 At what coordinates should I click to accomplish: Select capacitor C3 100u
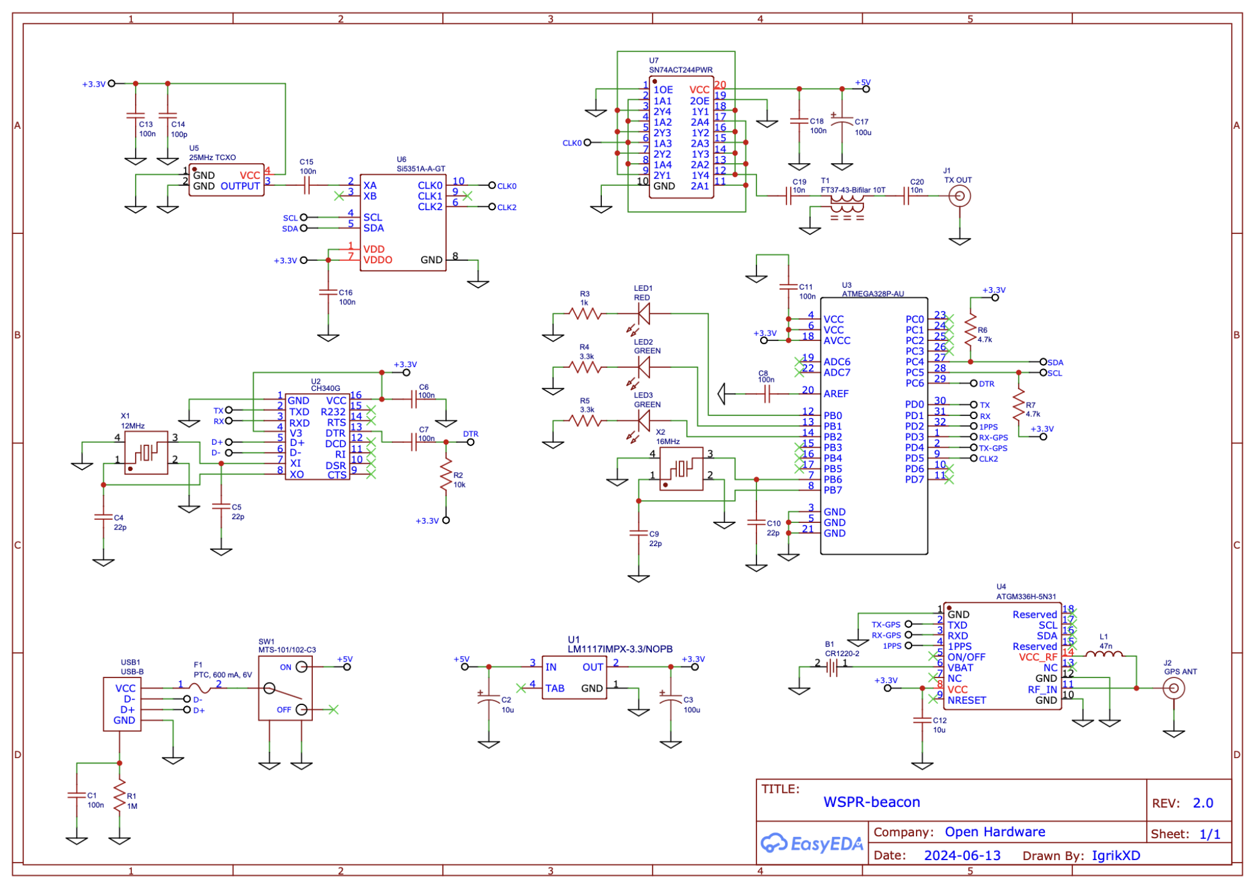pos(671,699)
